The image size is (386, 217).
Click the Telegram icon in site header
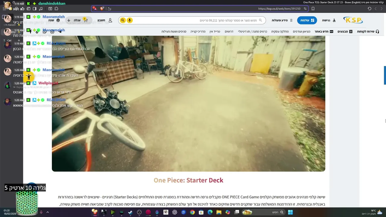click(60, 31)
